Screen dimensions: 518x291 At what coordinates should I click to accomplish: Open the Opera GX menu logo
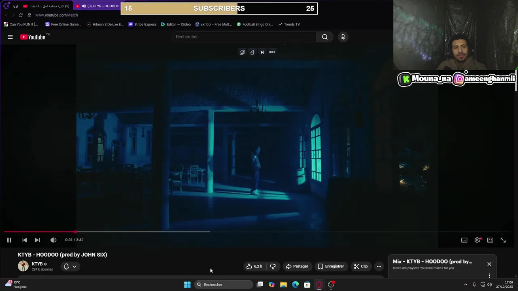6,6
